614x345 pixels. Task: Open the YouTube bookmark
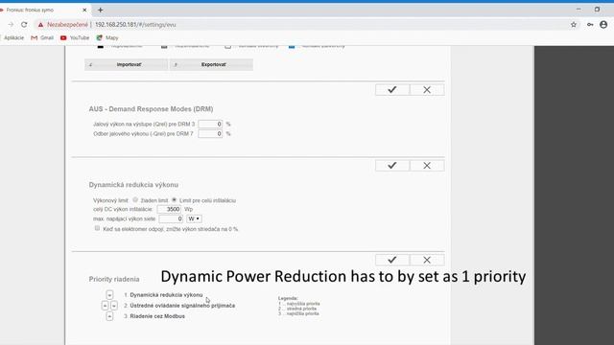[75, 38]
